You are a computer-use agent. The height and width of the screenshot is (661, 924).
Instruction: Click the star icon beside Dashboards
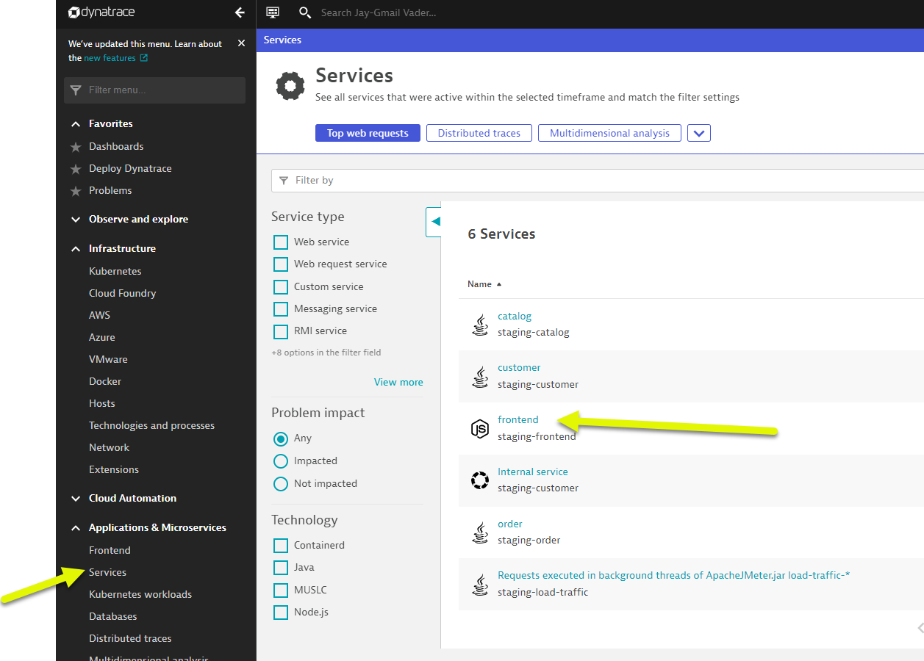(76, 147)
